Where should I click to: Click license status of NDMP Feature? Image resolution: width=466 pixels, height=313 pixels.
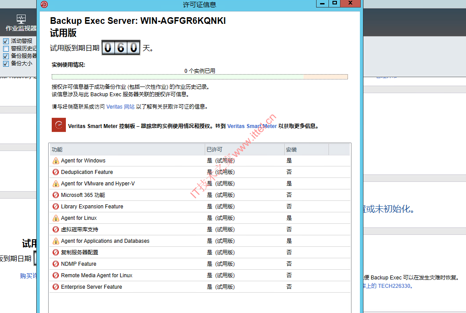pos(221,264)
